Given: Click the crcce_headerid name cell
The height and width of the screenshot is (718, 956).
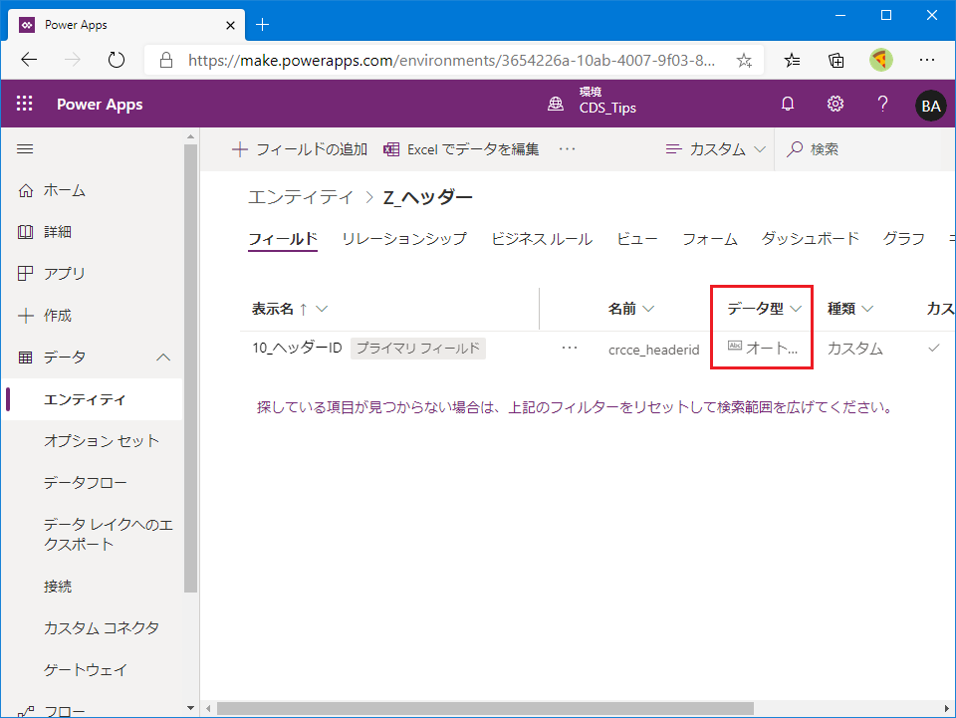Looking at the screenshot, I should (x=653, y=350).
